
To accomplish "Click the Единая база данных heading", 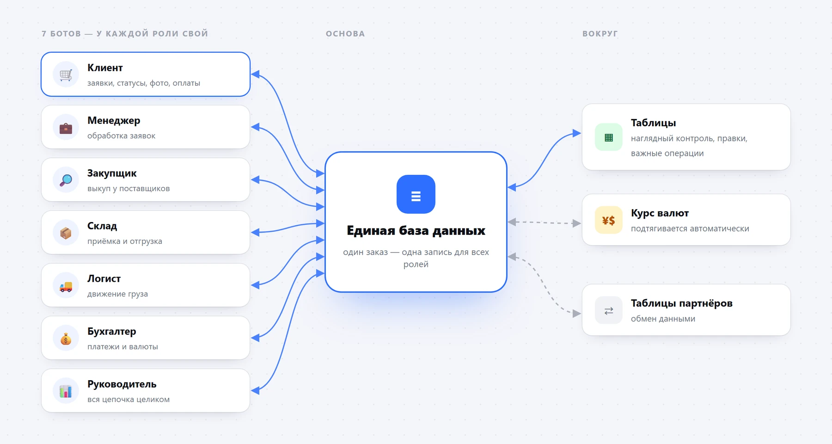I will click(x=416, y=231).
